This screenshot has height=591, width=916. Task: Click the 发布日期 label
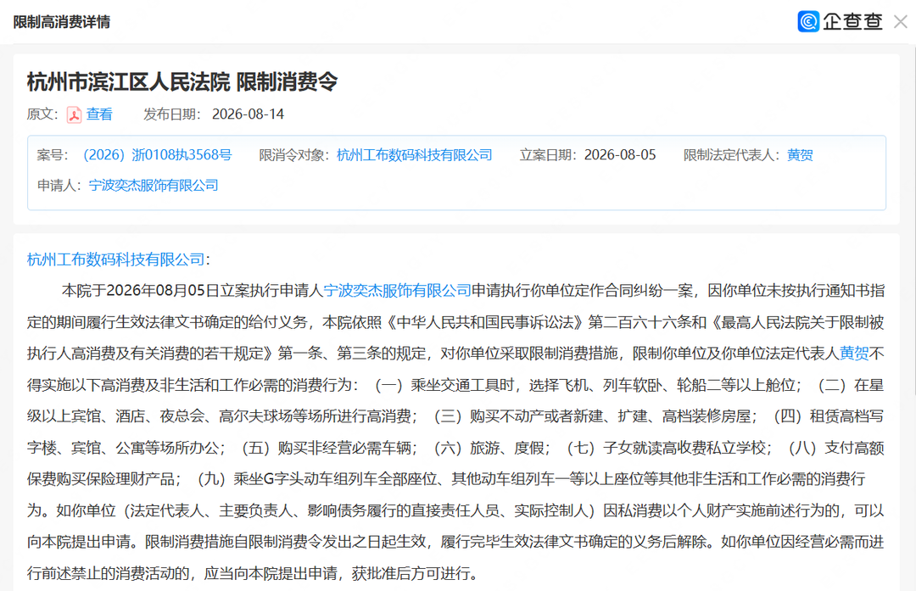172,114
